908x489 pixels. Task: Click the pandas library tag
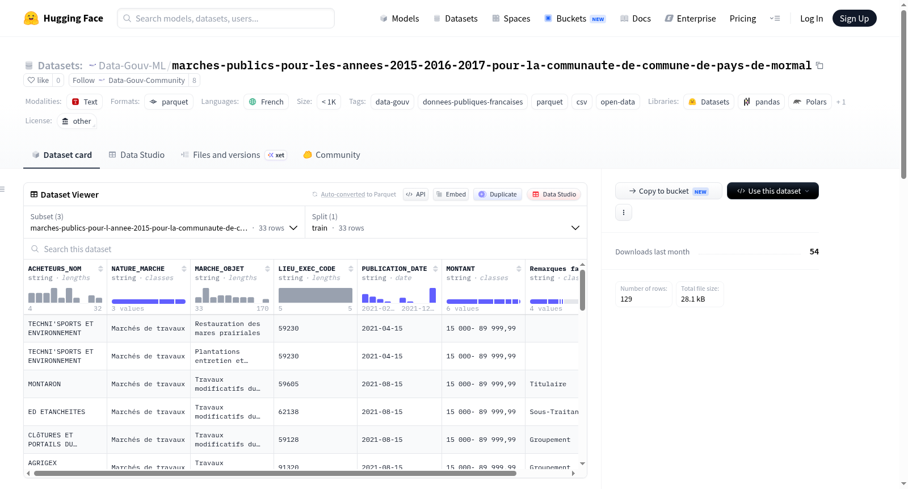(x=762, y=102)
